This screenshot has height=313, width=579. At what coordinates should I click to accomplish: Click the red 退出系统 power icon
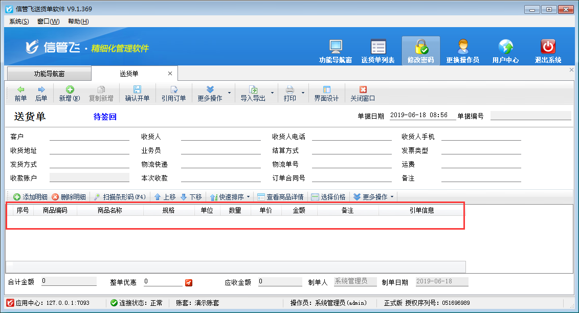click(548, 47)
